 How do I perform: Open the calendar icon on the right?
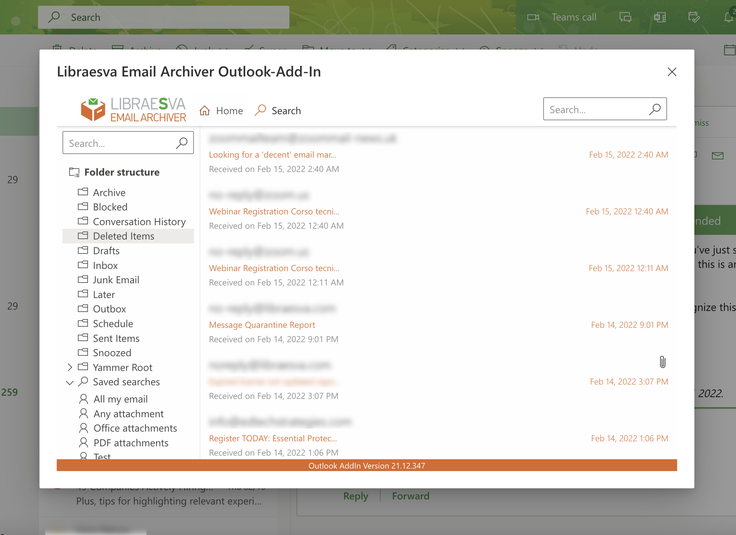tap(730, 50)
